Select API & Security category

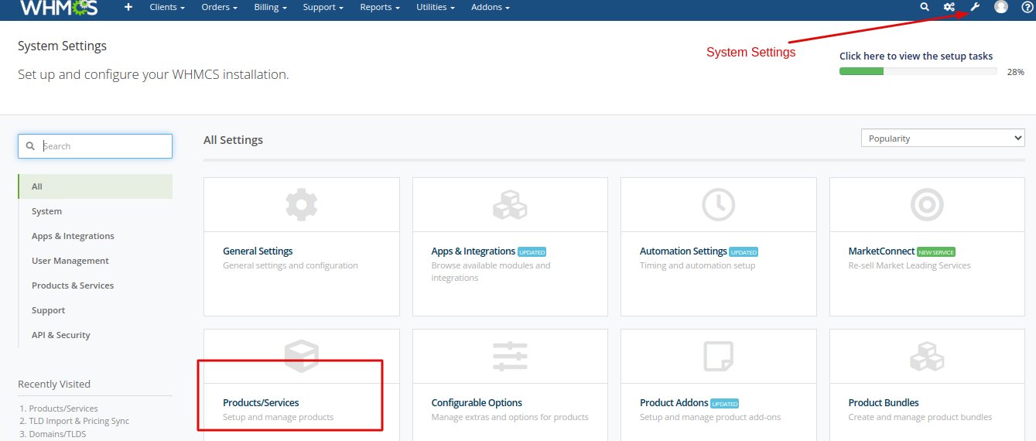click(95, 335)
